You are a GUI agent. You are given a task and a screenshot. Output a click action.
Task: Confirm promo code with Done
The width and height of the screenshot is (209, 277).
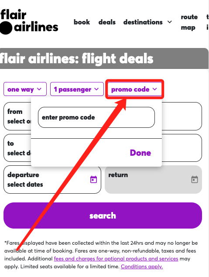(x=140, y=153)
